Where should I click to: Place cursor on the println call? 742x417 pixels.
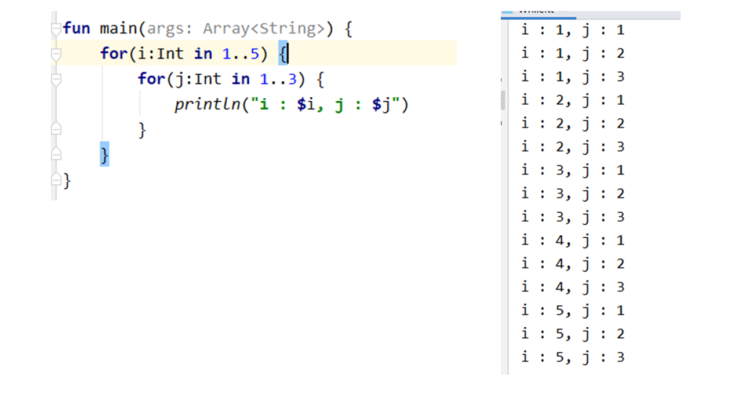pyautogui.click(x=203, y=105)
